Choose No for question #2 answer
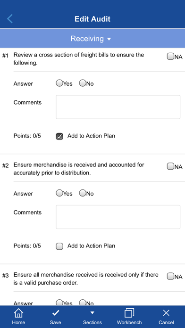This screenshot has height=328, width=185. pos(83,193)
